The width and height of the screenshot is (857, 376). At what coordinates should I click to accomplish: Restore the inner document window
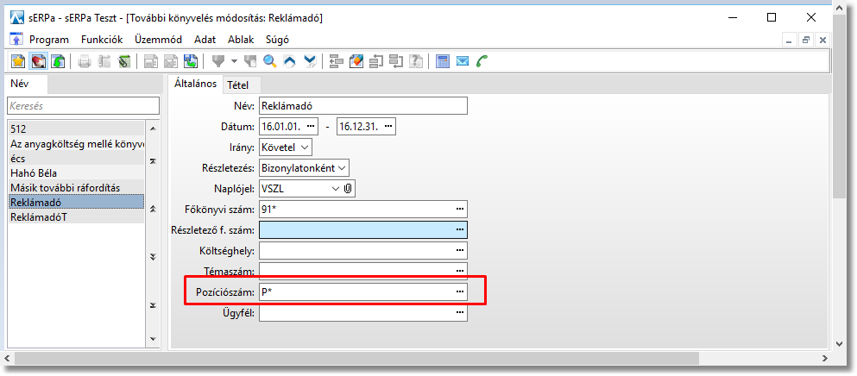(x=805, y=40)
